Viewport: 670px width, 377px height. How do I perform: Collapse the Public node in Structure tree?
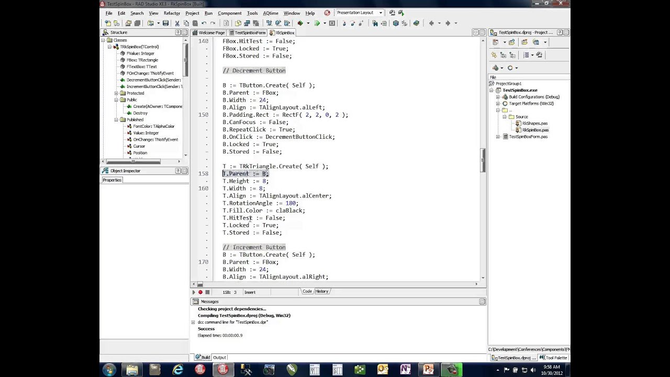116,100
